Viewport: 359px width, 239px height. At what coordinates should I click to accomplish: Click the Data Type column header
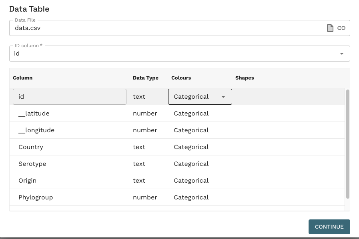tap(146, 78)
